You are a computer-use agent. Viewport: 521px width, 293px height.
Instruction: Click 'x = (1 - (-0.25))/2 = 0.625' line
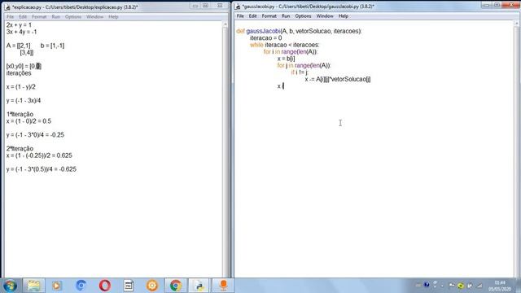coord(39,155)
